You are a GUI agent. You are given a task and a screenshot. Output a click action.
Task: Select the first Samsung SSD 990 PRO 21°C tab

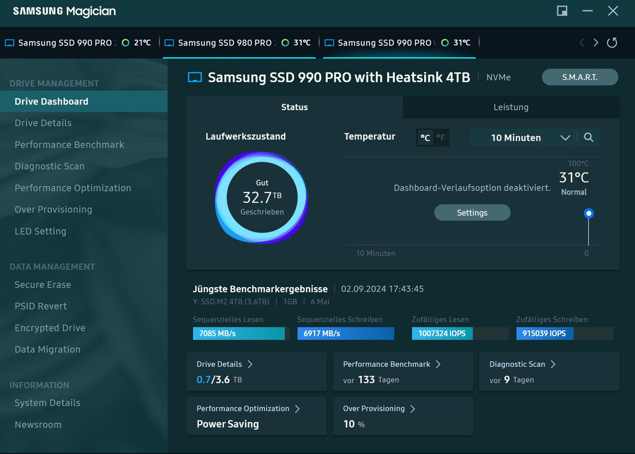(78, 43)
